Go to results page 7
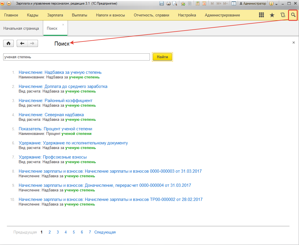 point(90,232)
